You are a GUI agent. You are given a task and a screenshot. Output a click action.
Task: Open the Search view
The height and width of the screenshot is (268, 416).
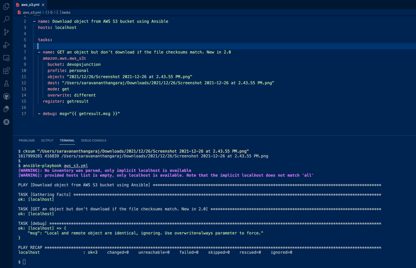6,19
